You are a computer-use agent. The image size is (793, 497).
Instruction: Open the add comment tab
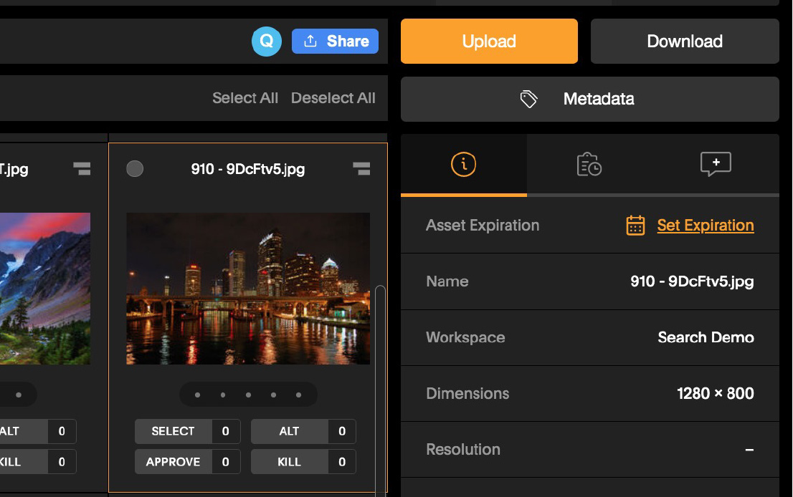pos(716,165)
